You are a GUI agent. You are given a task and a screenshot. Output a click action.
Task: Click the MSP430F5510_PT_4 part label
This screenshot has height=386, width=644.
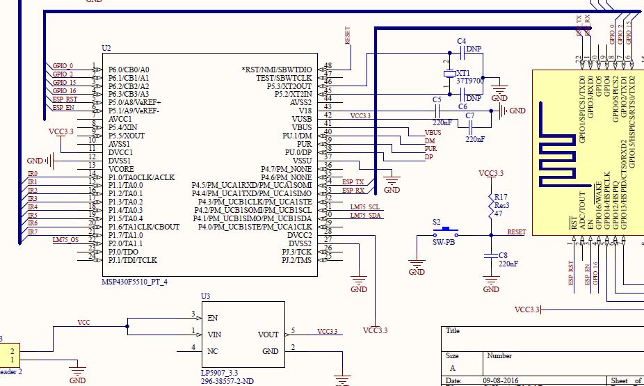[x=134, y=282]
